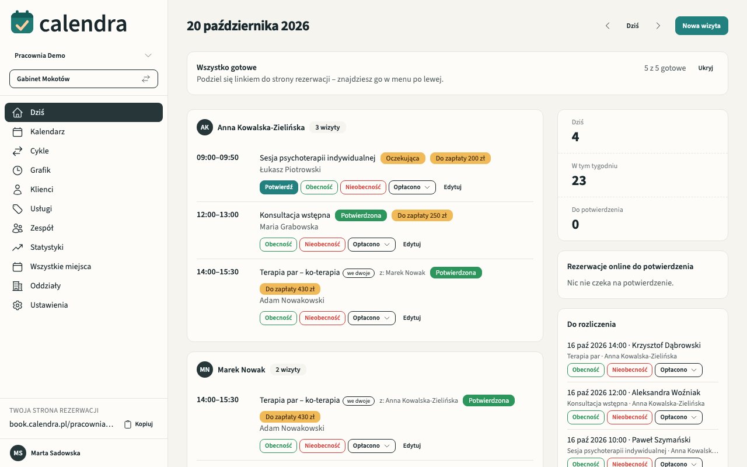Open Opłacono dropdown for Aleksandra Woźniak entry

678,417
